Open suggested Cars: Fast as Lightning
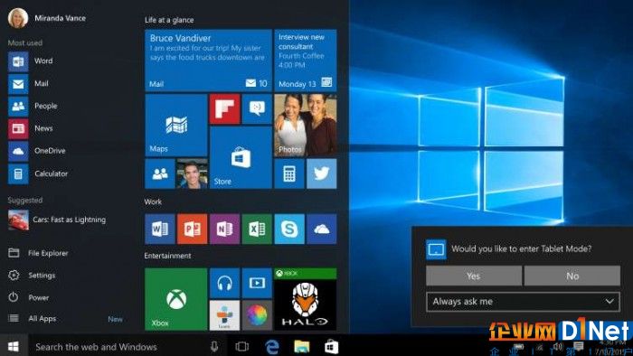 57,220
